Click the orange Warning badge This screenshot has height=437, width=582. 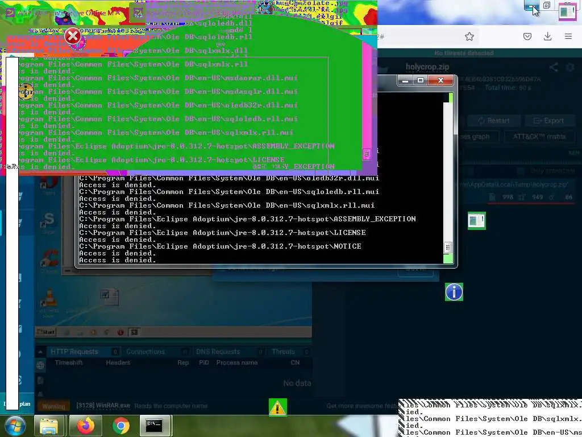53,406
